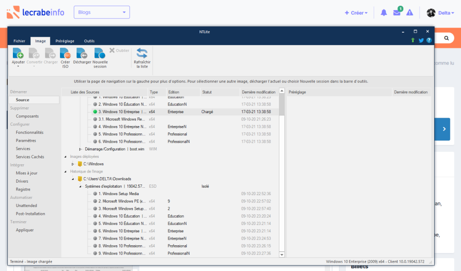The image size is (461, 271).
Task: Start a Nouvelle session from toolbar
Action: tap(100, 54)
